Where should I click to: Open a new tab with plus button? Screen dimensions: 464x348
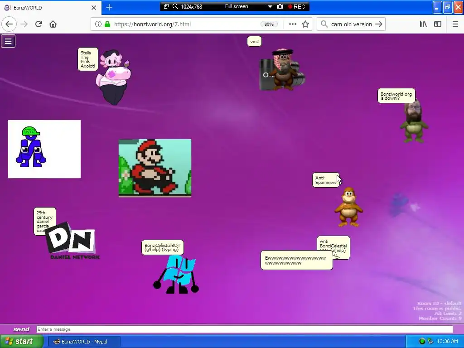(109, 7)
